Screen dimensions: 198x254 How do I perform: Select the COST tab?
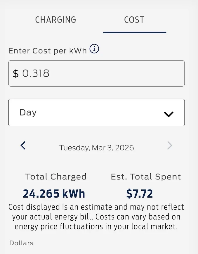(134, 20)
